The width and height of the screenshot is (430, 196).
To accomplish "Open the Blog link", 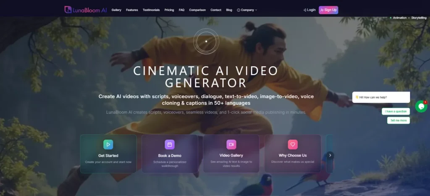I will (x=229, y=10).
